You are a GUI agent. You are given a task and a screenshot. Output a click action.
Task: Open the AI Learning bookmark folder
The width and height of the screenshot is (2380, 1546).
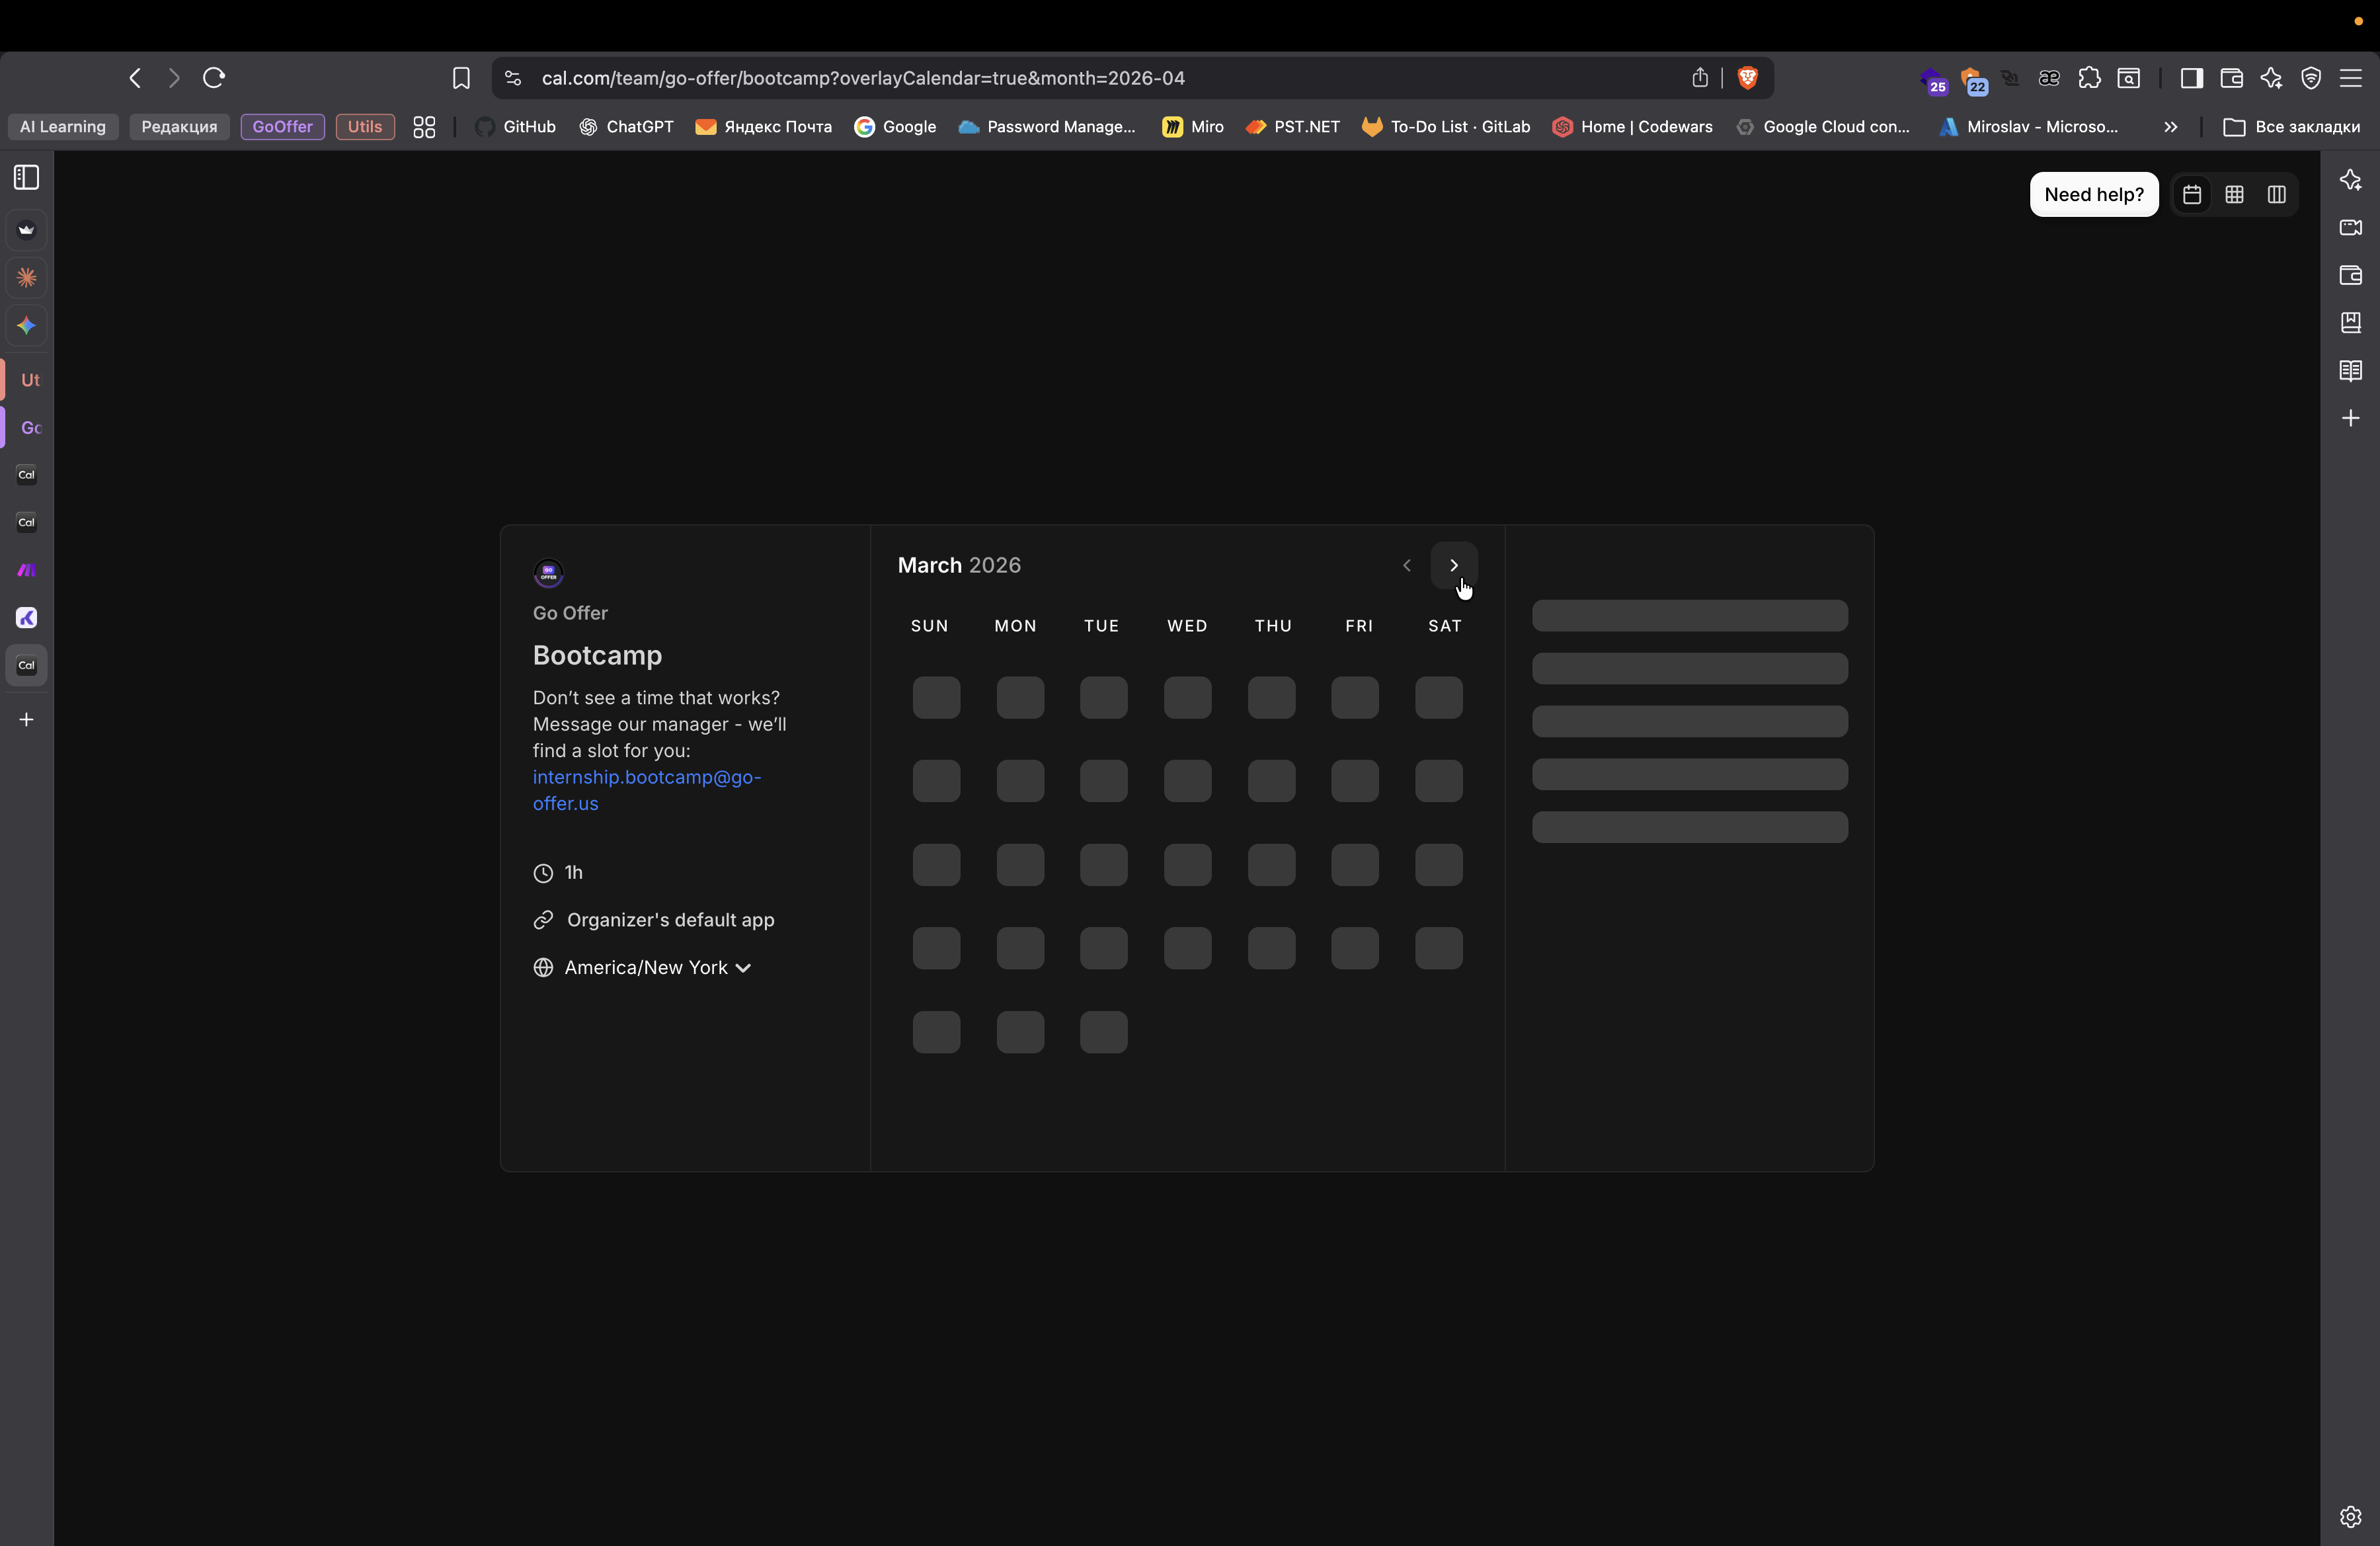[63, 127]
